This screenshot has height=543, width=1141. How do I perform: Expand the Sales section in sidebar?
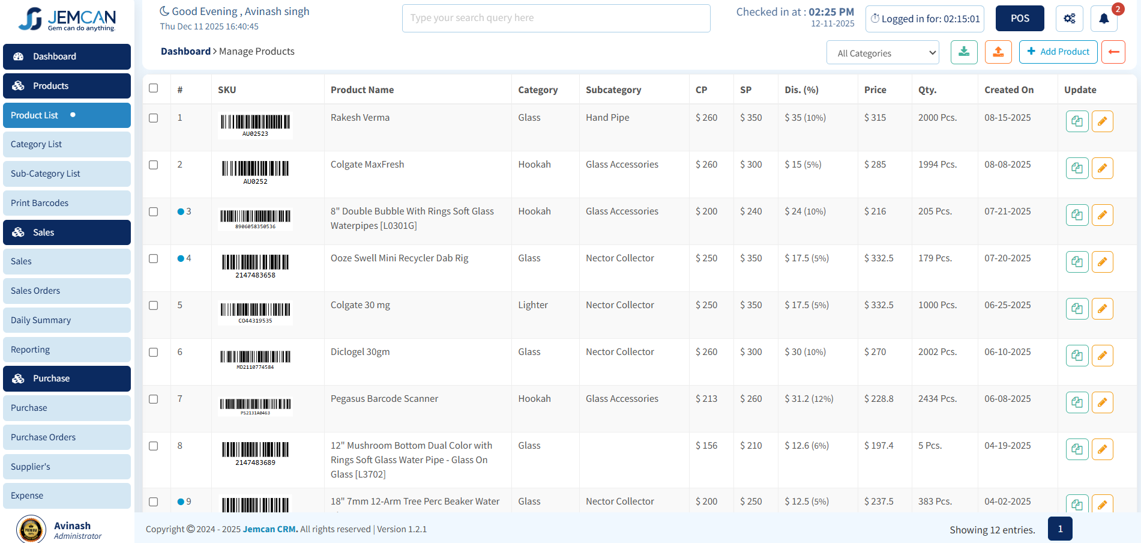(x=66, y=232)
